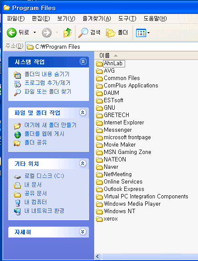
Task: Click the address bar showing C:\Program Files
Action: point(112,47)
